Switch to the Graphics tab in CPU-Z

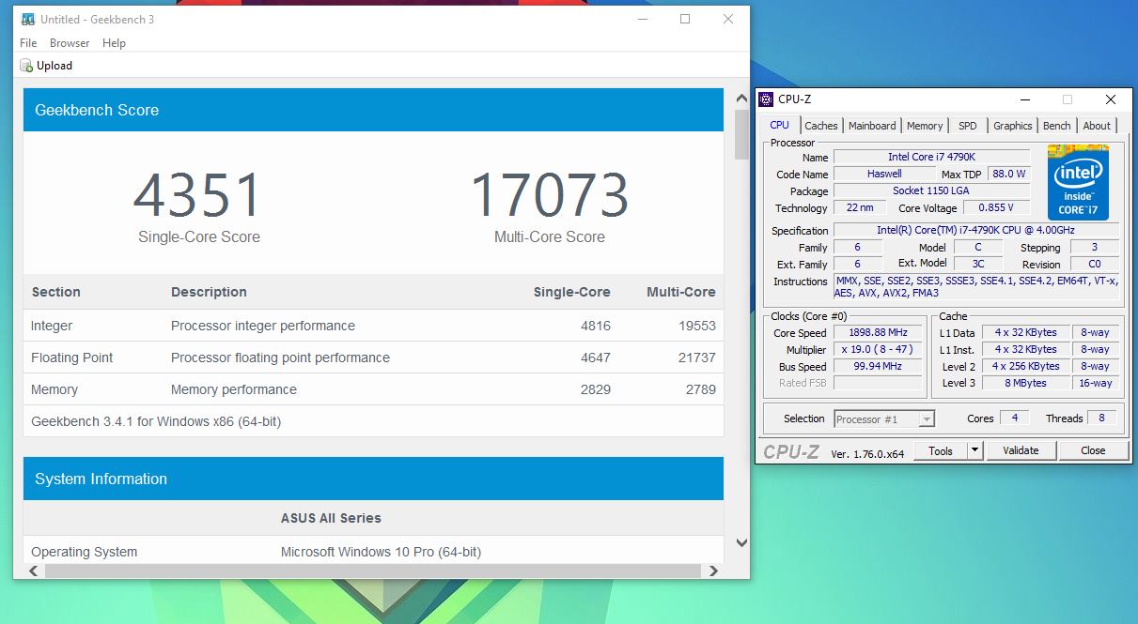click(1012, 126)
